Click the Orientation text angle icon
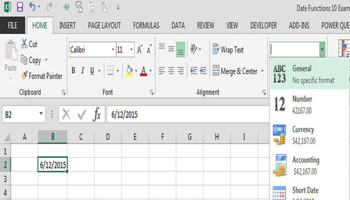 coord(193,49)
